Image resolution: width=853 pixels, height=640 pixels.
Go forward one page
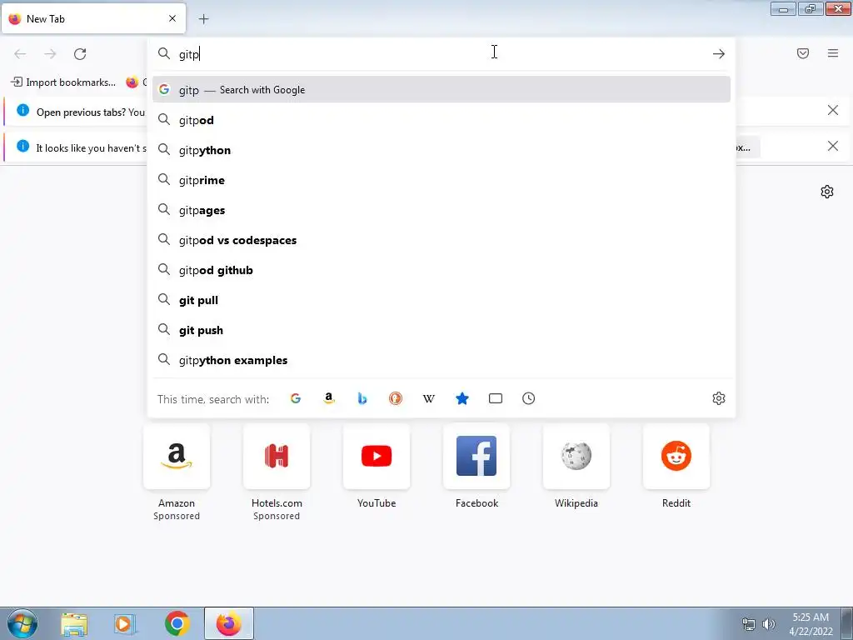[50, 53]
